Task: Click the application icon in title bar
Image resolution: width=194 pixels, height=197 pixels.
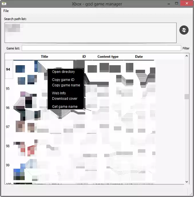Action: point(4,4)
